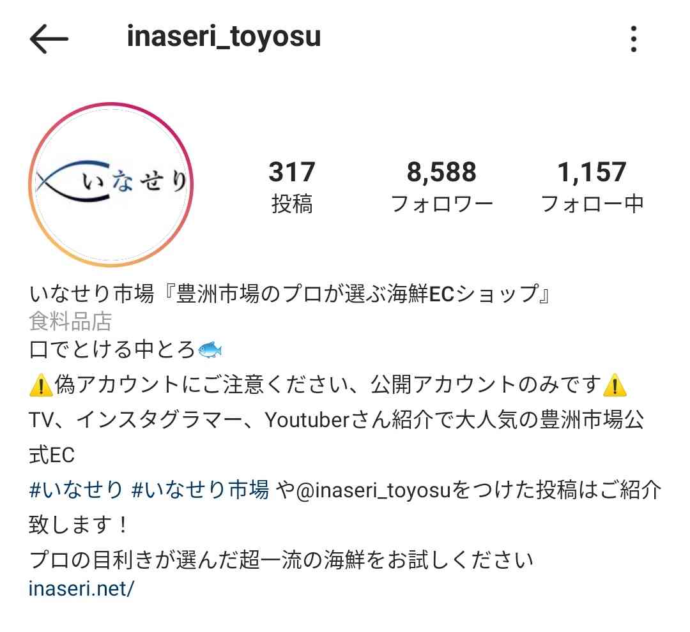Open the いなせり profile picture story
690x632 pixels.
[111, 184]
